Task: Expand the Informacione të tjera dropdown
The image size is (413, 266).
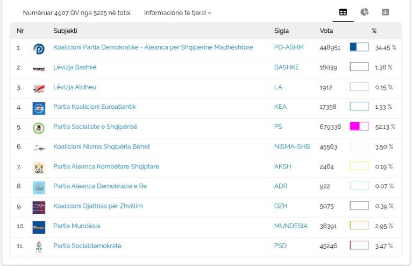Action: point(177,13)
